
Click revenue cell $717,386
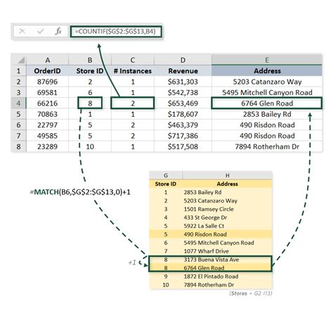(183, 136)
